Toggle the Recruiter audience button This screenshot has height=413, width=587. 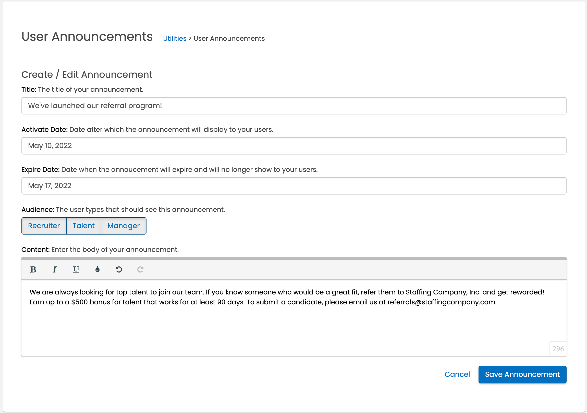click(x=44, y=226)
